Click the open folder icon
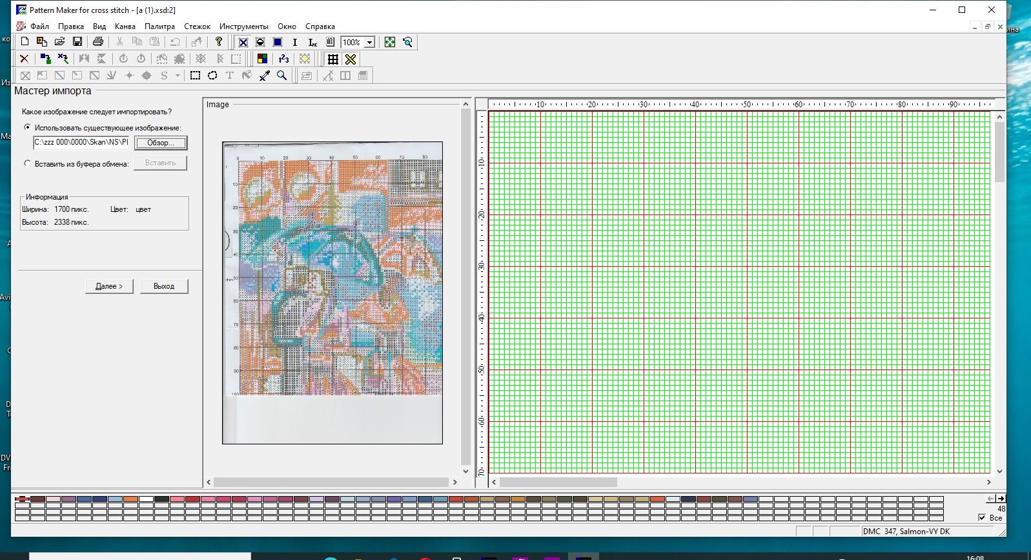The image size is (1031, 560). (59, 42)
